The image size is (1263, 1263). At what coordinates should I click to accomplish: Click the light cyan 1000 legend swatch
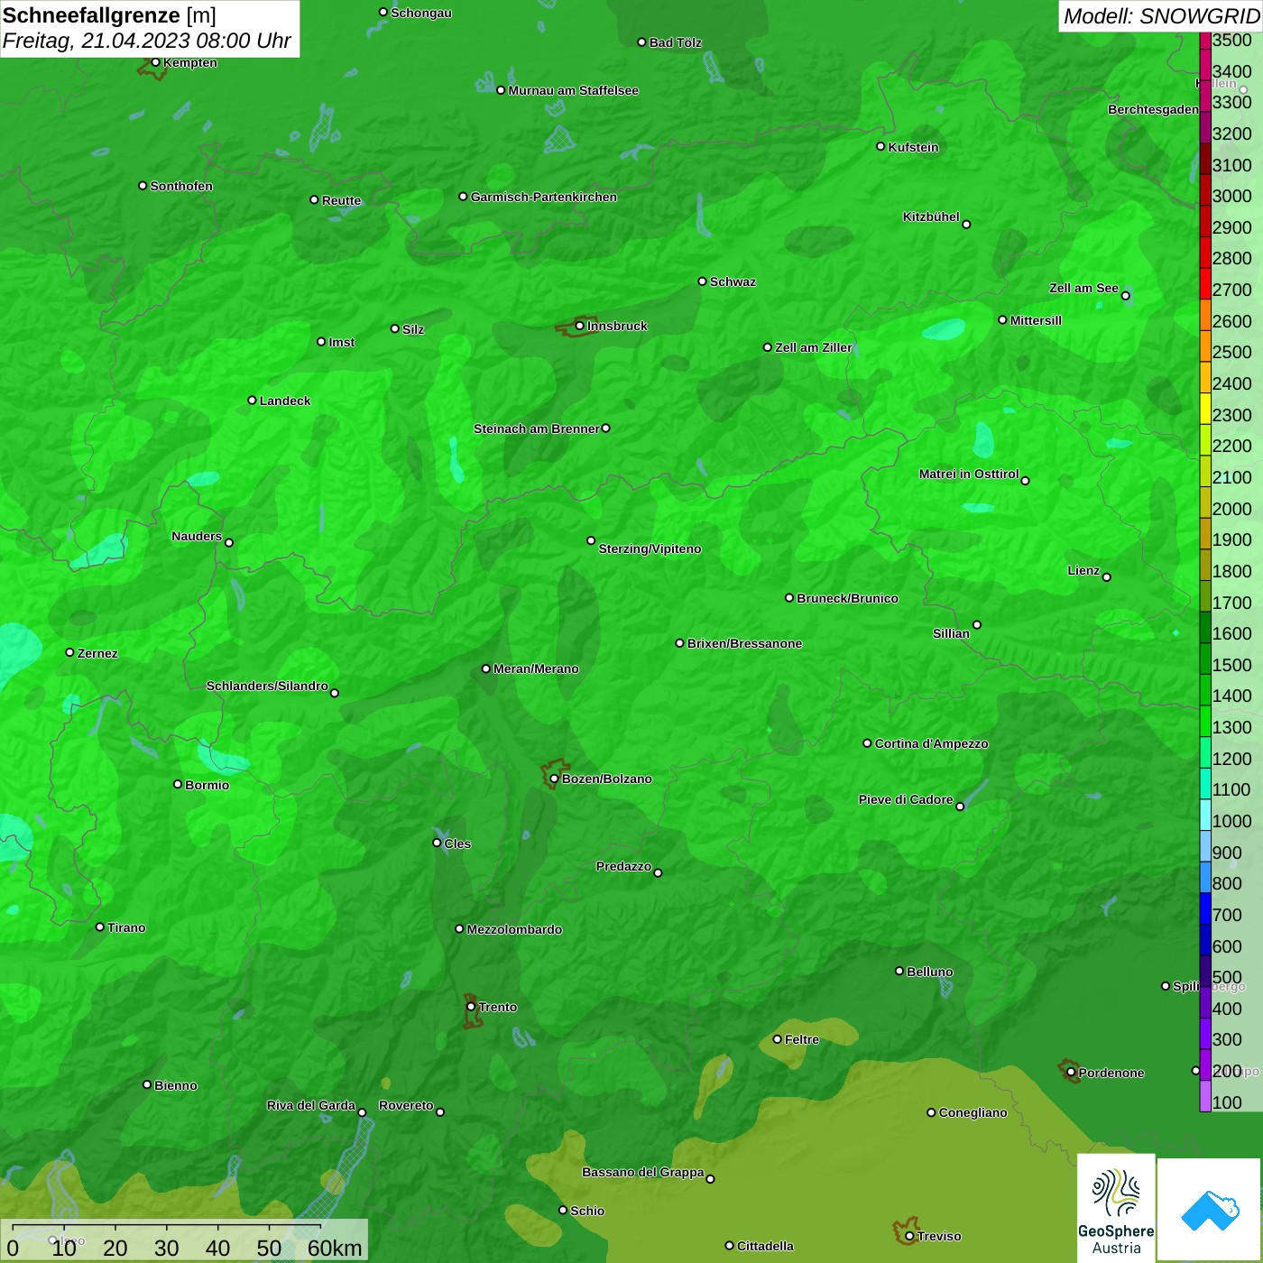[x=1205, y=814]
